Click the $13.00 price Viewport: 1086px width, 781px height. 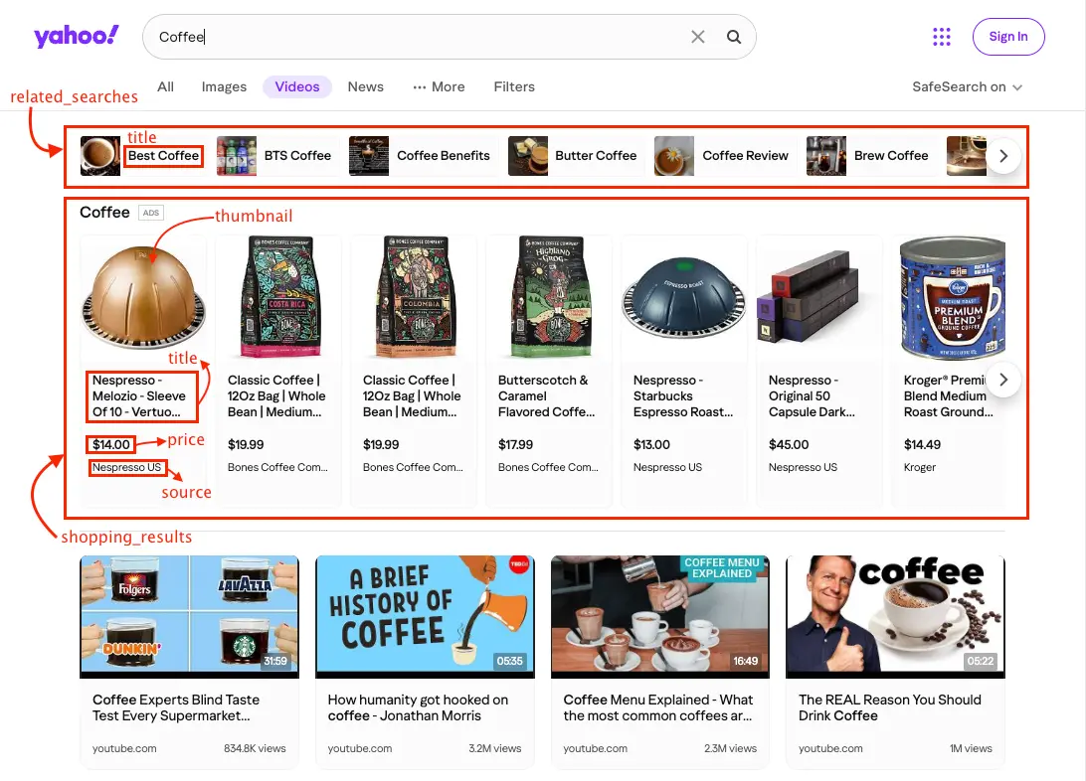[x=651, y=444]
